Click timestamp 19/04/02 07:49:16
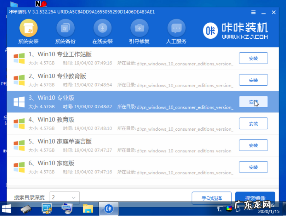 point(93,63)
